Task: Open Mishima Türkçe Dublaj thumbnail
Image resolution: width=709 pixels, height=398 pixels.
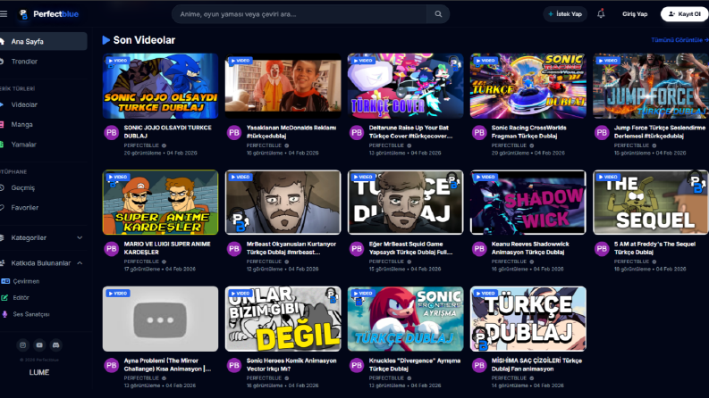Action: tap(528, 319)
